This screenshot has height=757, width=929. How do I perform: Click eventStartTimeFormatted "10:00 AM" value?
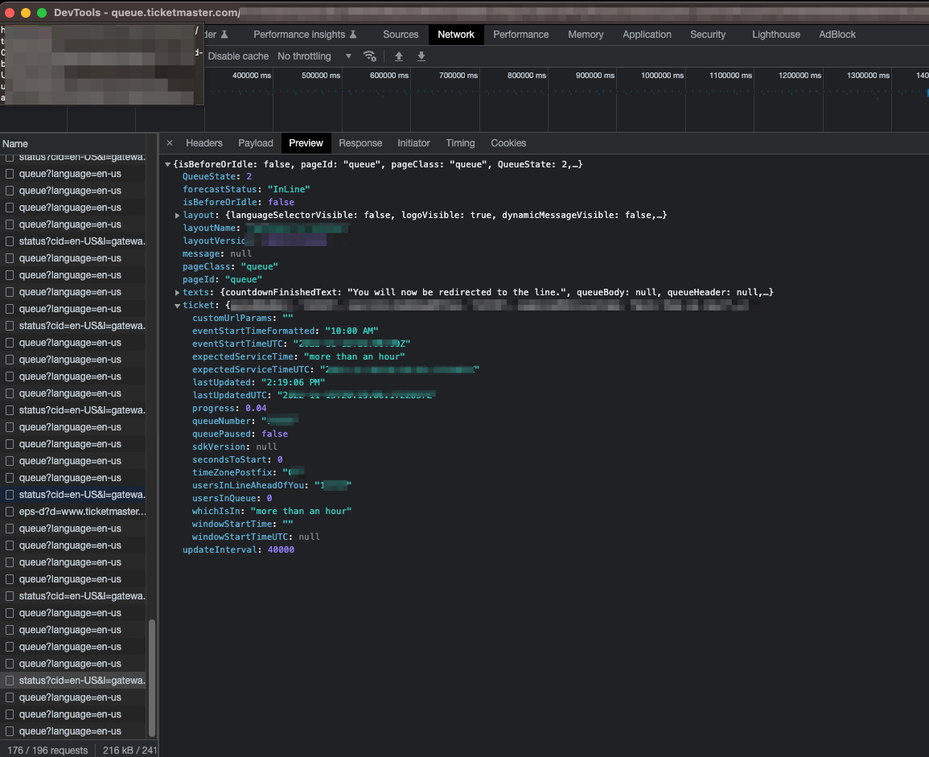click(351, 331)
